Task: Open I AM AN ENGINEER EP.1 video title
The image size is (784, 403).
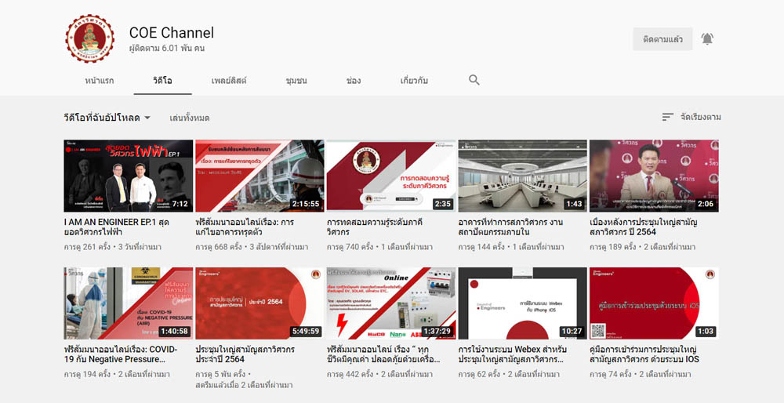Action: click(116, 227)
